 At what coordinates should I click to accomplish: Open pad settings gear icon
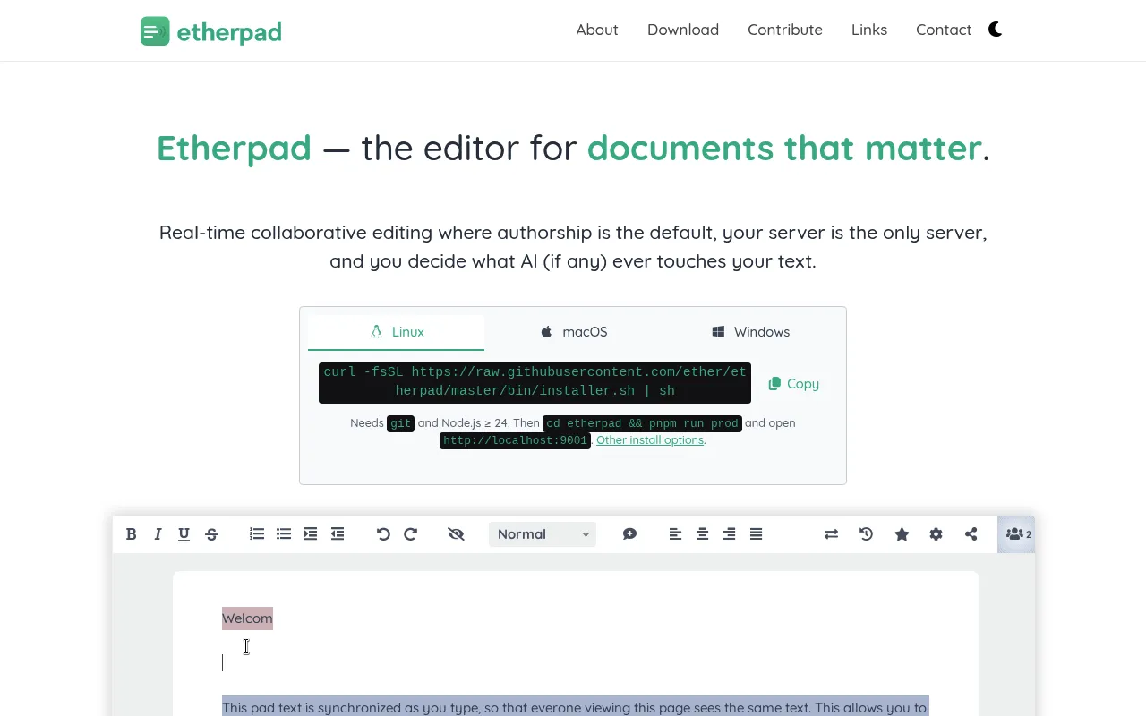936,534
